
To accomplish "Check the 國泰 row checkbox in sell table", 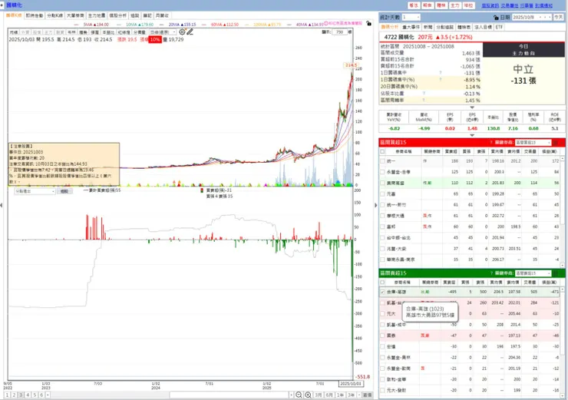I will [382, 336].
